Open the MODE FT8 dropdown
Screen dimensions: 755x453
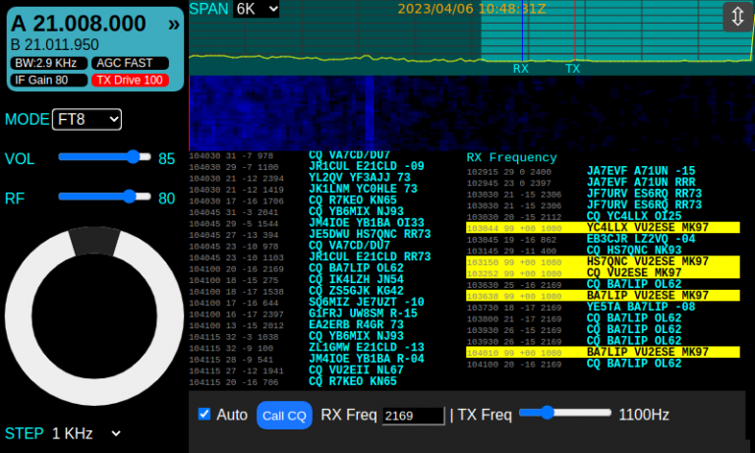[x=87, y=119]
